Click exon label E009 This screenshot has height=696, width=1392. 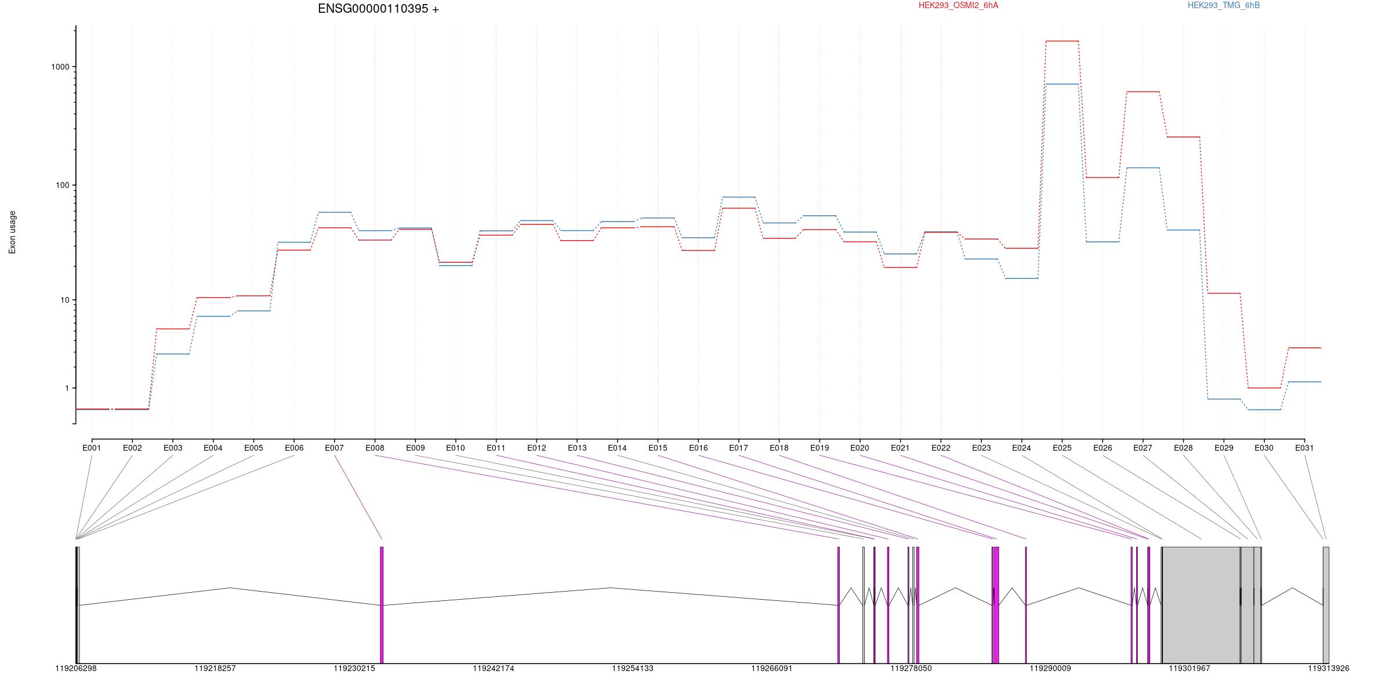coord(415,448)
